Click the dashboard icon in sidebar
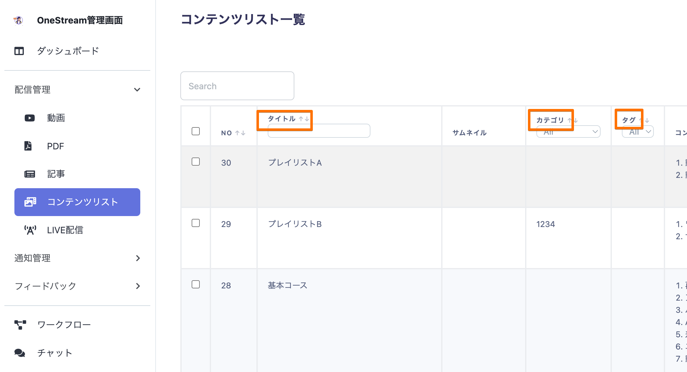The image size is (687, 372). pyautogui.click(x=19, y=51)
